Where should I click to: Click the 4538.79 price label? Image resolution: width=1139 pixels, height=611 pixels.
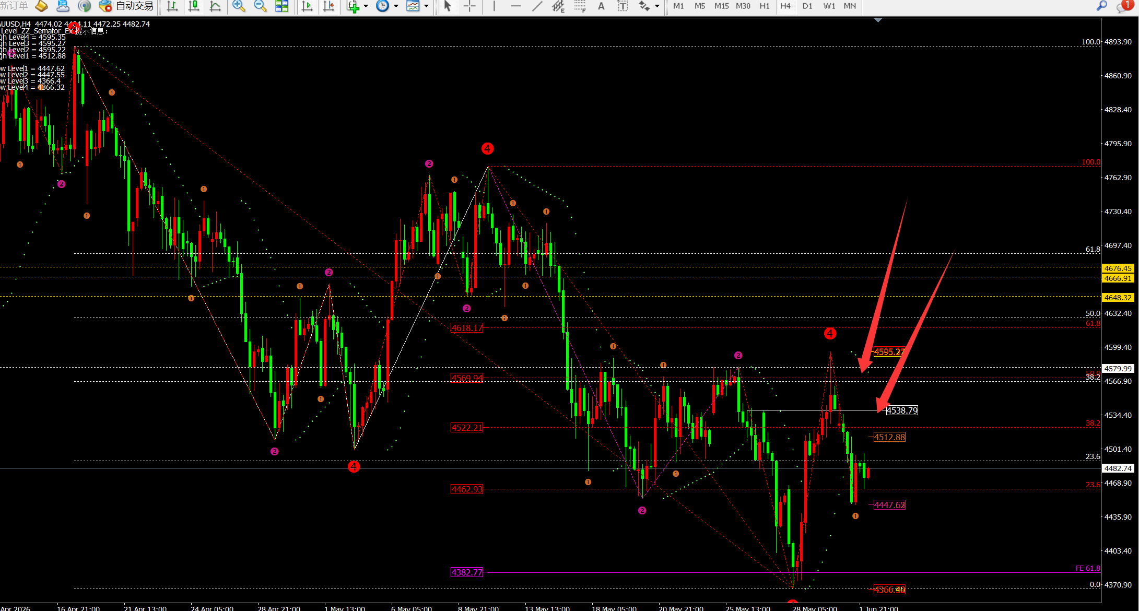point(902,410)
